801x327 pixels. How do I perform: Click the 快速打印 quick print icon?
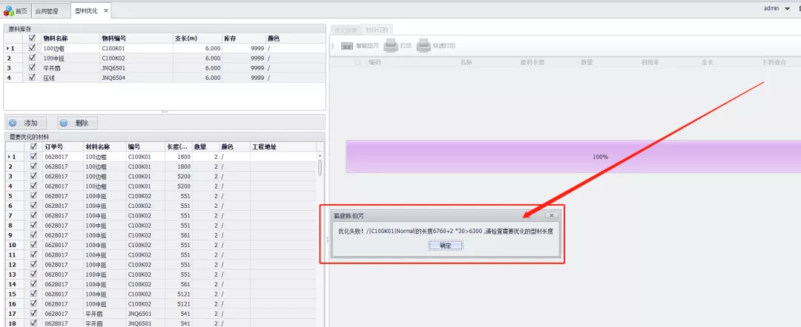tap(423, 46)
